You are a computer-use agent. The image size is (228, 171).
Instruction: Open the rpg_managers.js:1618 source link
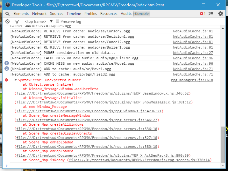tap(192, 80)
